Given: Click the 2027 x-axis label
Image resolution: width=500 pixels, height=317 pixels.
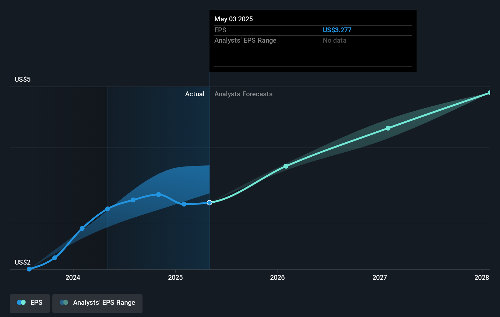Looking at the screenshot, I should [380, 277].
